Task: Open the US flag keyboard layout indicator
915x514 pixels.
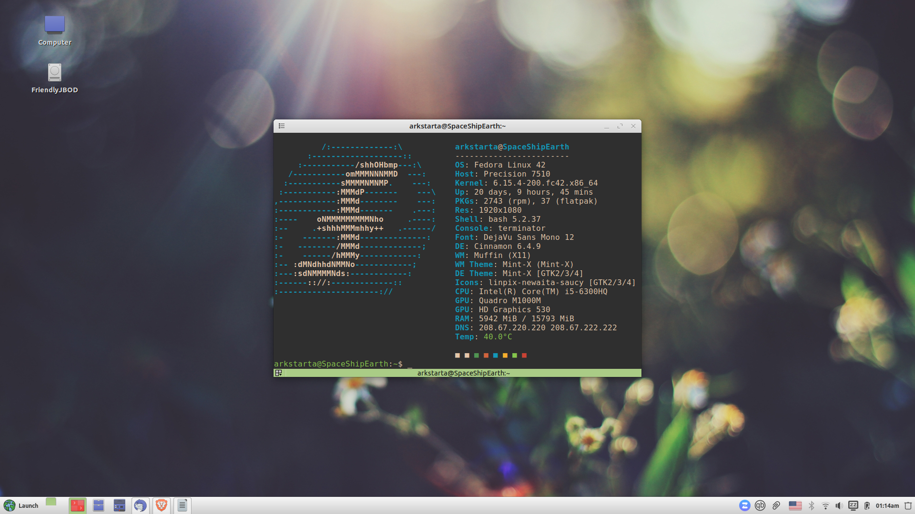Action: coord(795,505)
